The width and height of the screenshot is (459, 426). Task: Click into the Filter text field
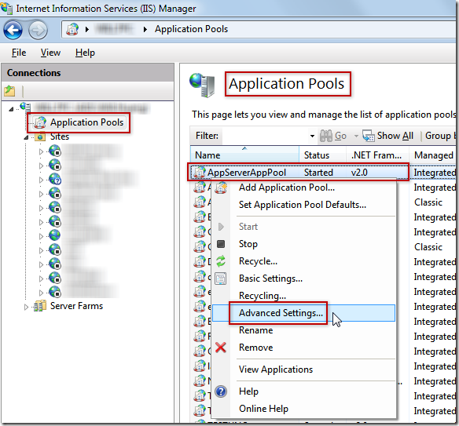265,136
